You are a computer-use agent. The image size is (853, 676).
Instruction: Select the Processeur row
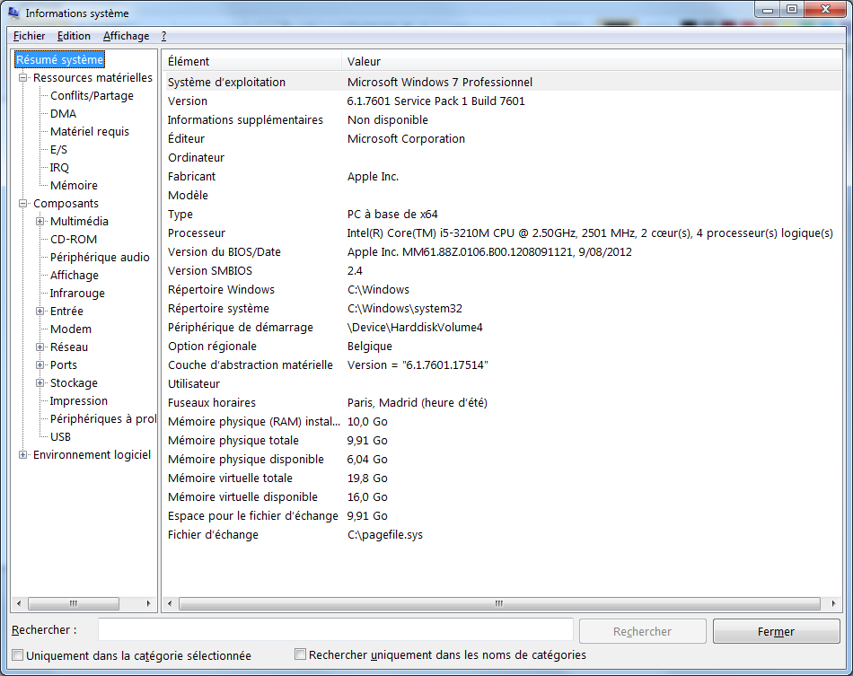tap(502, 233)
